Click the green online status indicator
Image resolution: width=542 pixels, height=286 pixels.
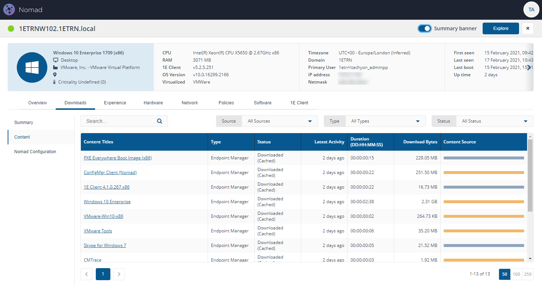click(x=11, y=28)
